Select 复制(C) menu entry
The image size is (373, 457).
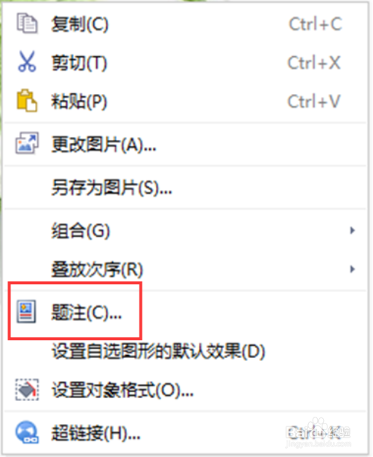coord(185,24)
